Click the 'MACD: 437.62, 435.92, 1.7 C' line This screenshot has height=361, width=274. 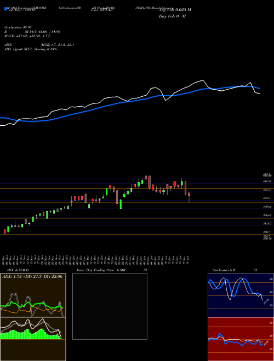(x=27, y=36)
